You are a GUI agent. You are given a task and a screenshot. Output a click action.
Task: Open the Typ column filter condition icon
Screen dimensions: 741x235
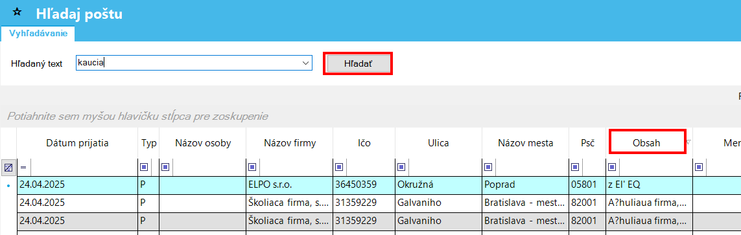click(145, 166)
